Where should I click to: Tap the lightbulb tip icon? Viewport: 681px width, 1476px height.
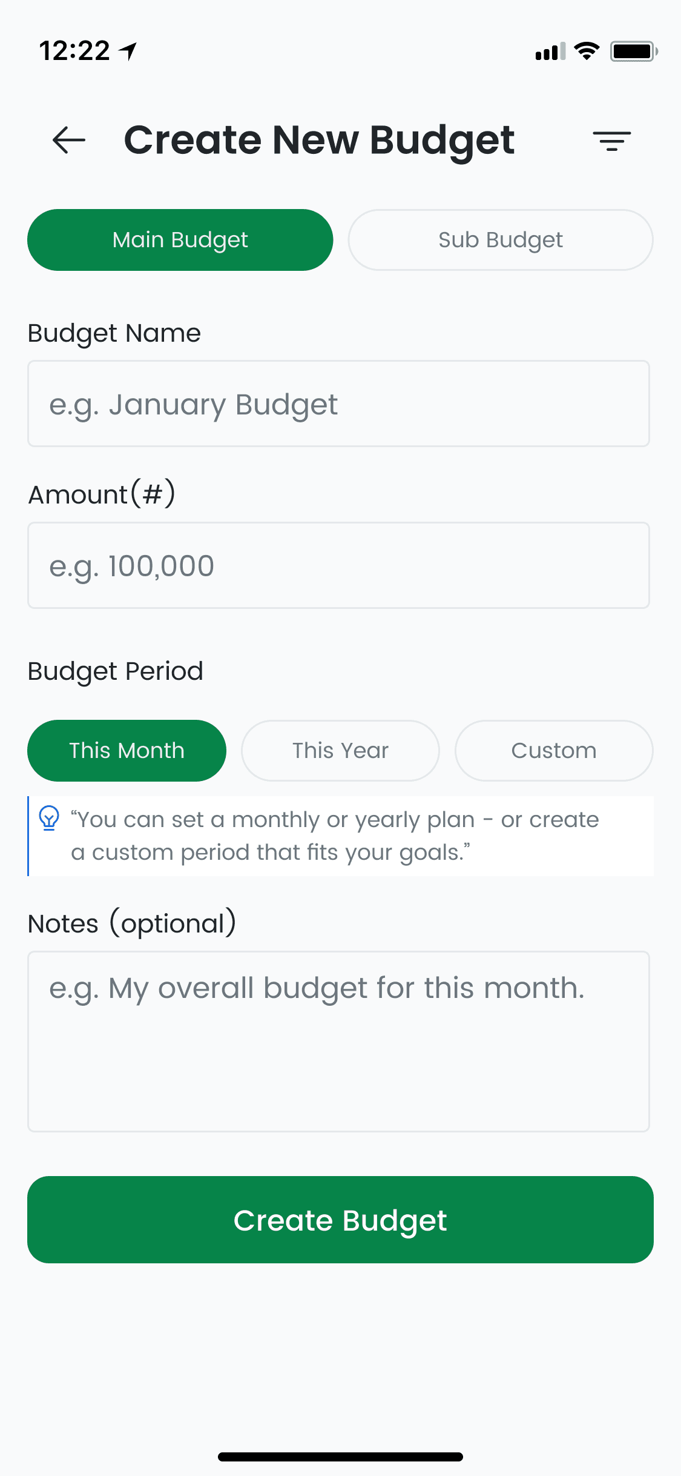[49, 819]
